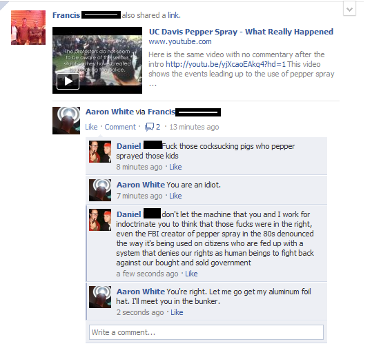Open the comment bubble icon showing 2
Image resolution: width=381 pixels, height=346 pixels.
point(153,127)
